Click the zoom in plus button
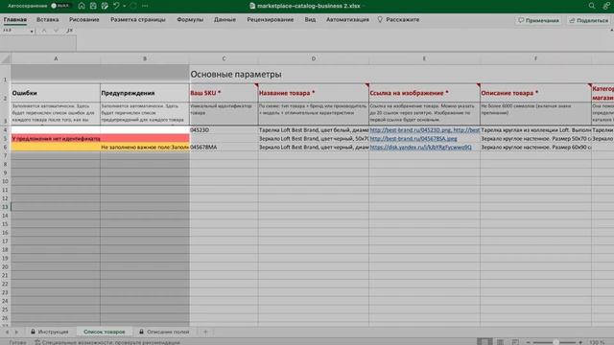 [580, 342]
